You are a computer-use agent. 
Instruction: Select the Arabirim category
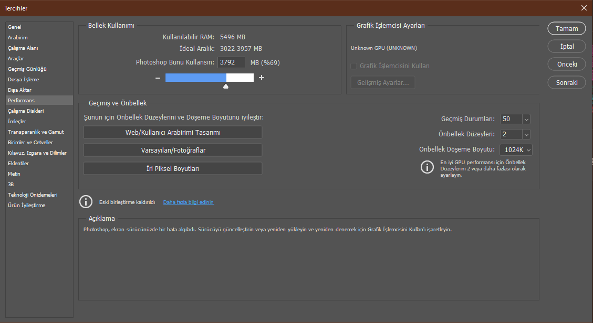(x=39, y=37)
